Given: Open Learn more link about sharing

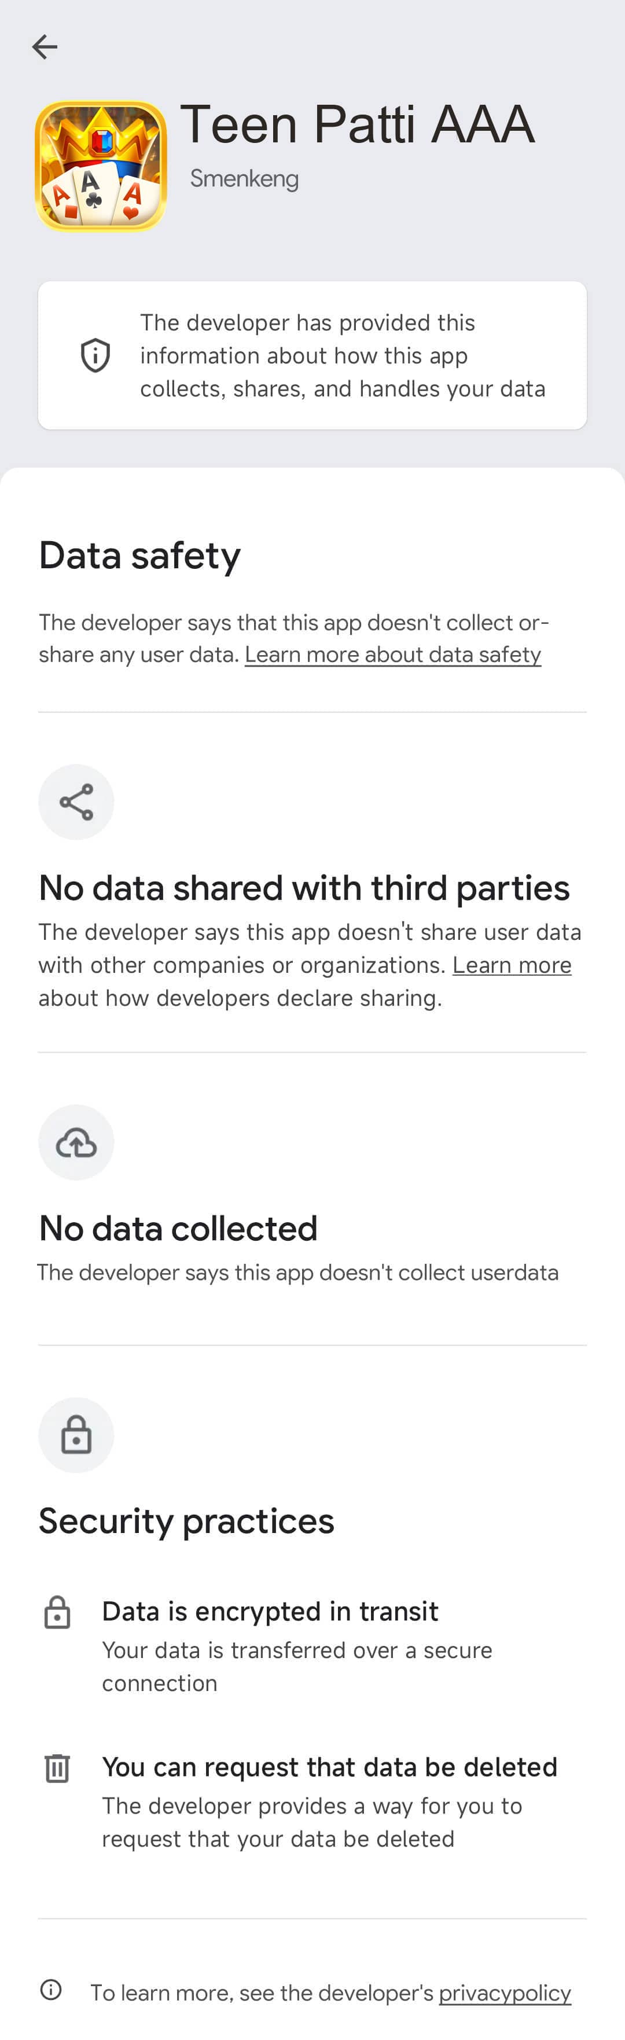Looking at the screenshot, I should click(x=511, y=965).
